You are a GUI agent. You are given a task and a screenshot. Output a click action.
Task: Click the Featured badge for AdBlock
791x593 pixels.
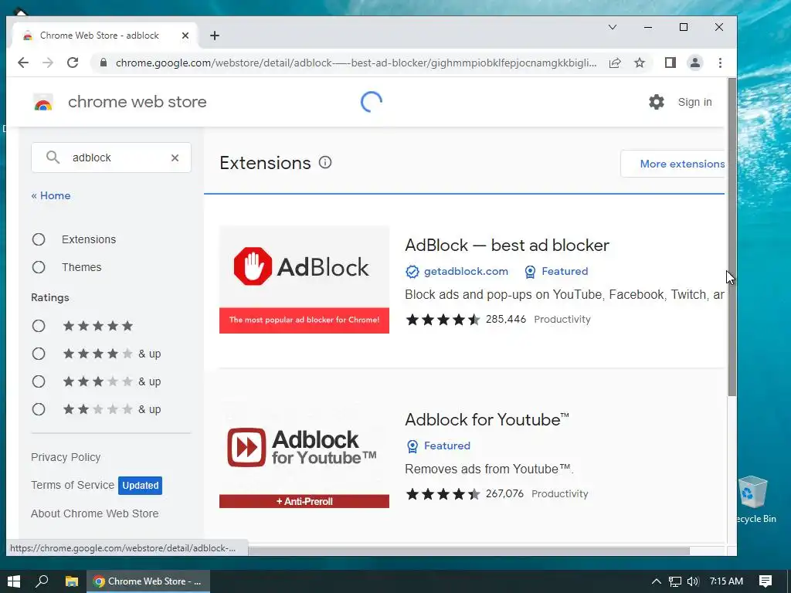(x=556, y=271)
